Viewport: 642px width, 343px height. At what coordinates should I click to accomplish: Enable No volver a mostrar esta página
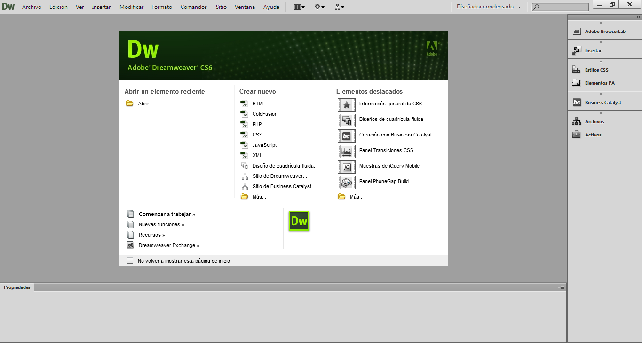[x=130, y=260]
